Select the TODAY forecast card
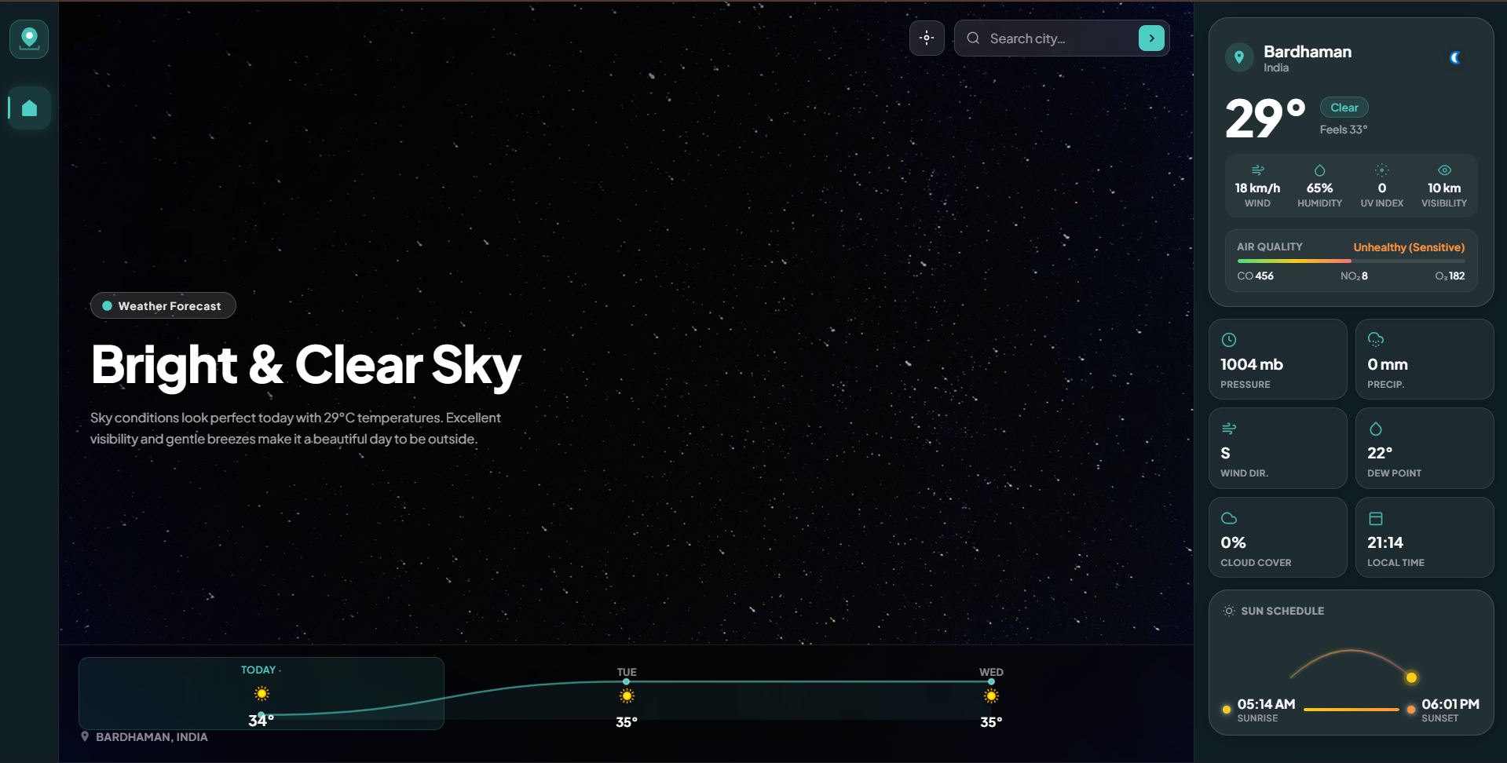The height and width of the screenshot is (763, 1507). [261, 694]
